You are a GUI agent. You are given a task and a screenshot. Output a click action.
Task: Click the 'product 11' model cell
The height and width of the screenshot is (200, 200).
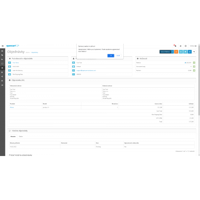coord(62,107)
